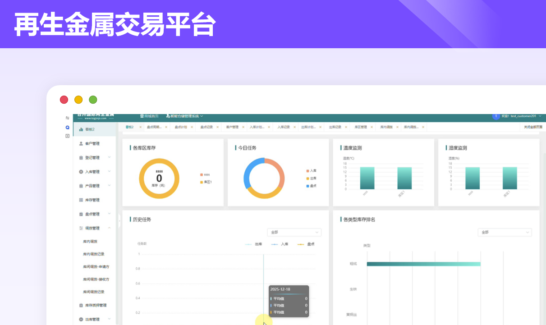This screenshot has width=546, height=325.
Task: Click the 看板2 bar-chart sidebar icon
Action: pos(81,129)
